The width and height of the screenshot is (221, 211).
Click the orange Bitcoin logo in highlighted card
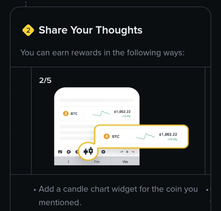tap(107, 136)
